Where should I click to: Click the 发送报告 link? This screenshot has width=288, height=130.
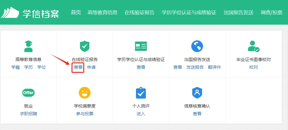pos(195,67)
